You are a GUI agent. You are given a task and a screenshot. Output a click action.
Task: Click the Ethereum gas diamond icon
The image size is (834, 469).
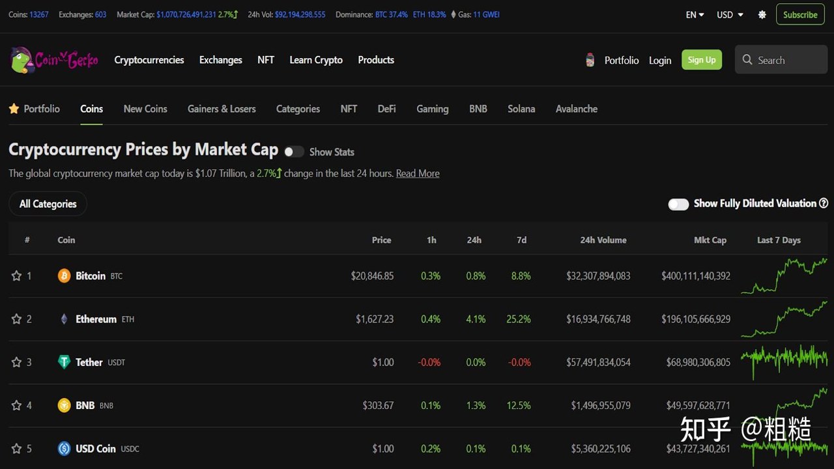pos(453,14)
